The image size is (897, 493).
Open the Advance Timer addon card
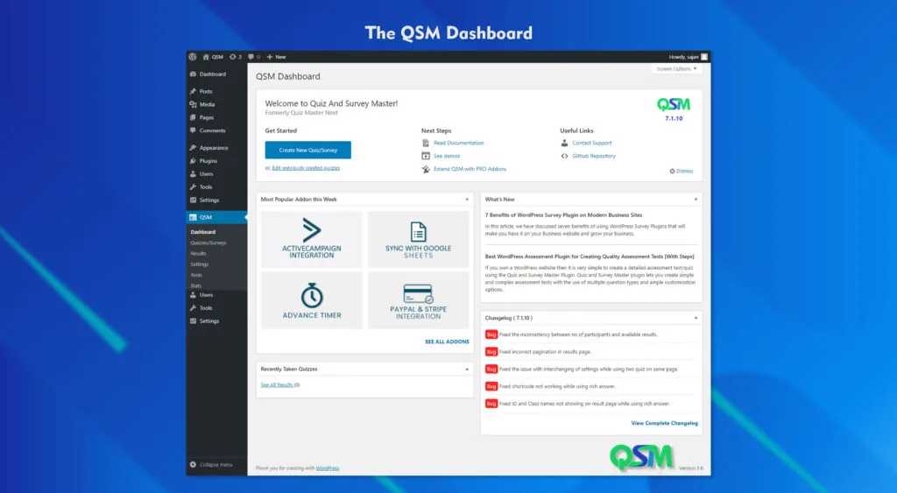click(312, 300)
